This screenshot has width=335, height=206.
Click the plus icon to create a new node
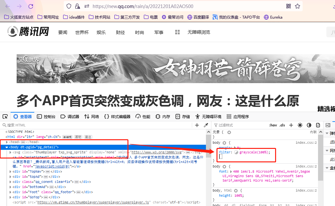pyautogui.click(x=197, y=125)
